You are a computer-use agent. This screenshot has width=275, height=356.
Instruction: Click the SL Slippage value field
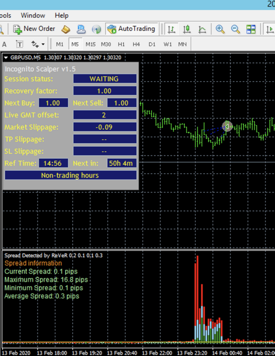105,151
